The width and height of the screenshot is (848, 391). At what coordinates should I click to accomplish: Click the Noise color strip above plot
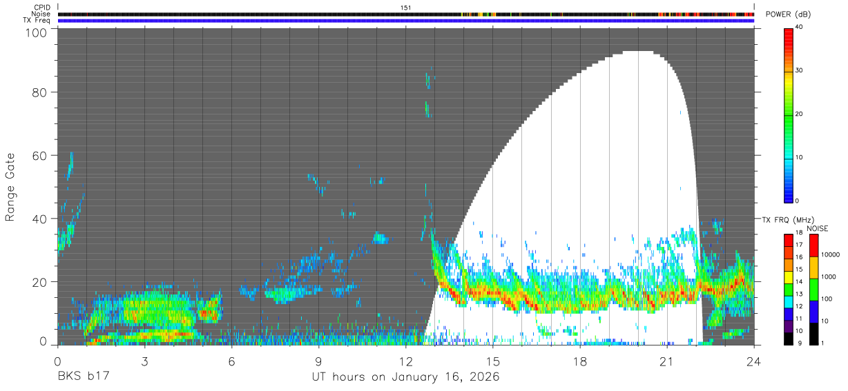pyautogui.click(x=406, y=14)
